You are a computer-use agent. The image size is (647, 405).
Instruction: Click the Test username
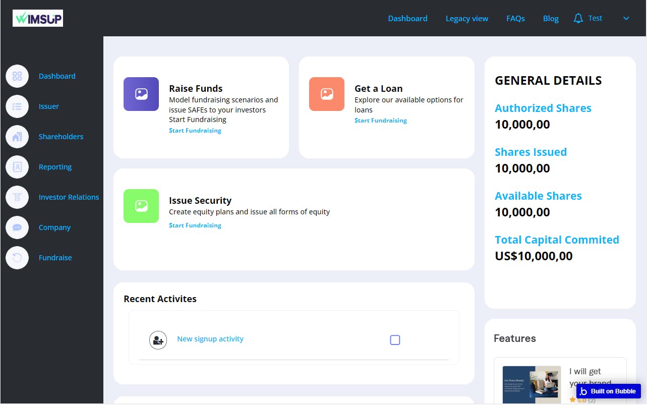click(595, 18)
